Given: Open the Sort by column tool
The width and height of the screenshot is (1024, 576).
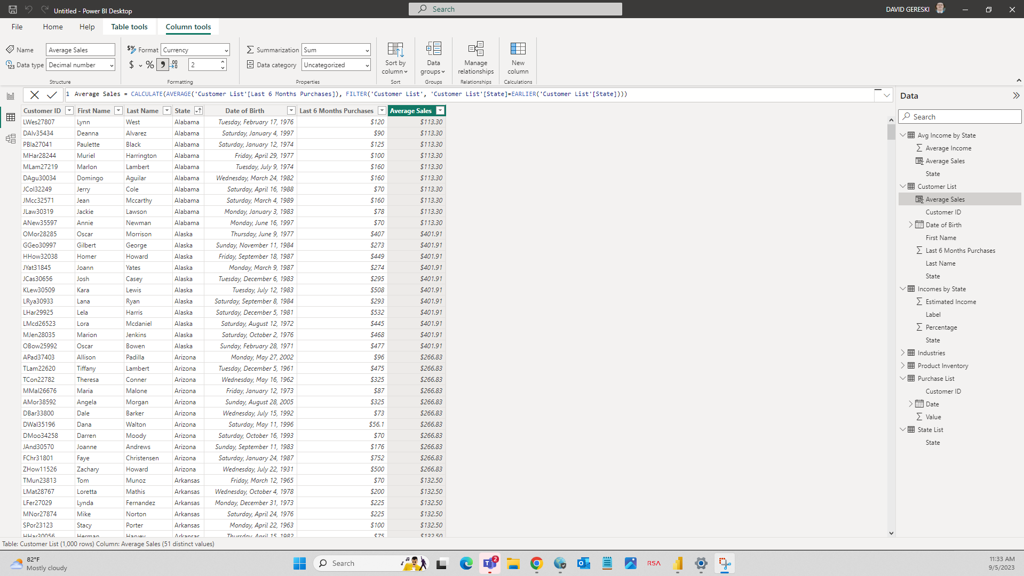Looking at the screenshot, I should click(395, 58).
